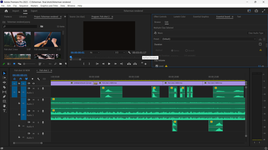Enable voice-over record on Audio 5

coord(43,134)
